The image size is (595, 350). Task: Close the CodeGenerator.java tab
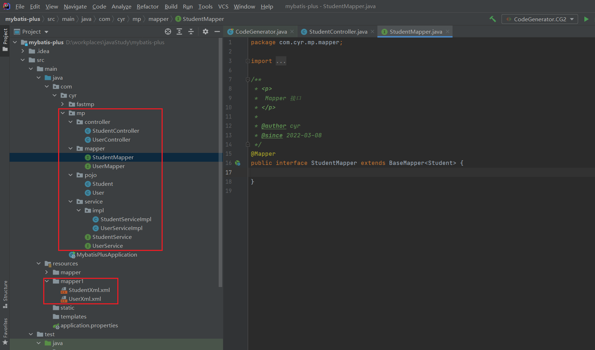click(292, 31)
